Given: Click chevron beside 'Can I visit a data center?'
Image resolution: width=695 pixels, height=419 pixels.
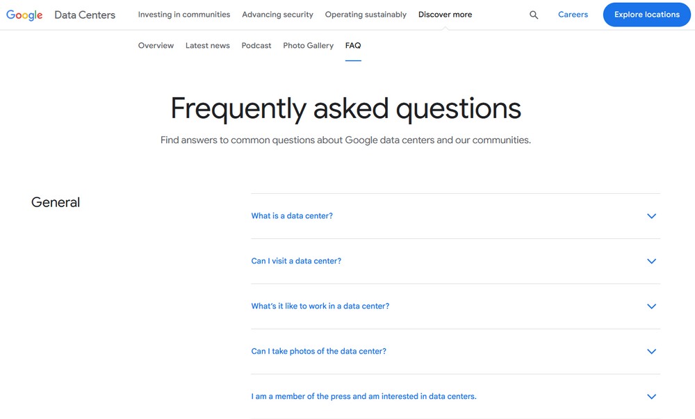Looking at the screenshot, I should 651,261.
